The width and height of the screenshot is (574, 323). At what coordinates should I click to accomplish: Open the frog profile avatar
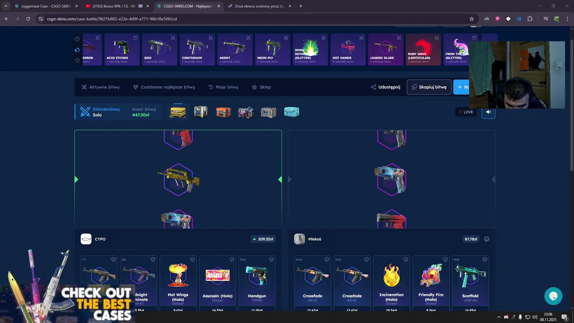[x=557, y=19]
